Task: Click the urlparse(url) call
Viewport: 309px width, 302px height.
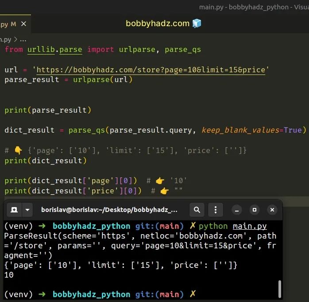Action: click(103, 79)
